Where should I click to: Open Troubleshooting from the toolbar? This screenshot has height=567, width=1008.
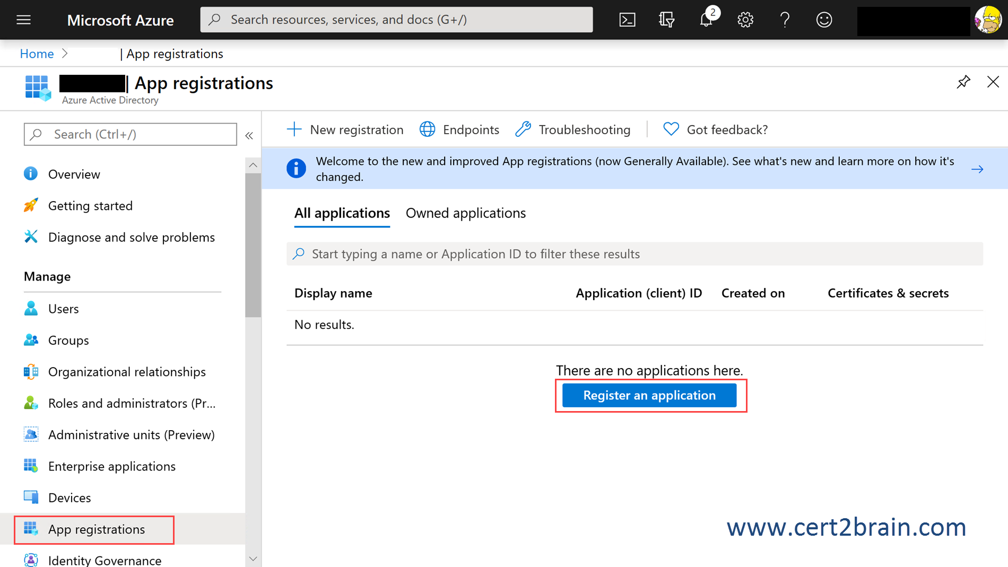click(x=573, y=129)
